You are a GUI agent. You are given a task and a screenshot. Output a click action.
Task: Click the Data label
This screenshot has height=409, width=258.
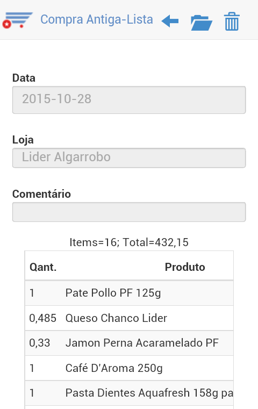[24, 78]
